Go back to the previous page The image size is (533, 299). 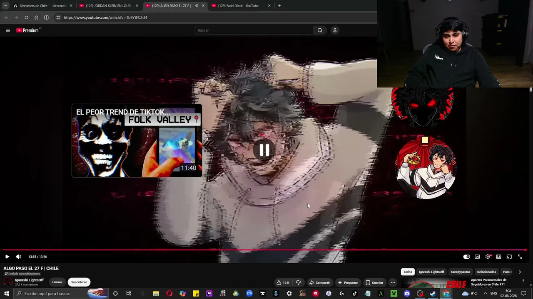pos(6,17)
